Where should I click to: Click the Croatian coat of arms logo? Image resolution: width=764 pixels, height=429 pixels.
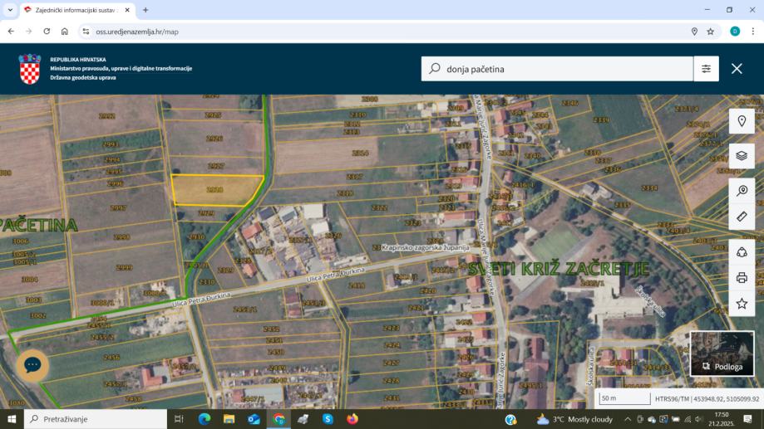point(30,69)
